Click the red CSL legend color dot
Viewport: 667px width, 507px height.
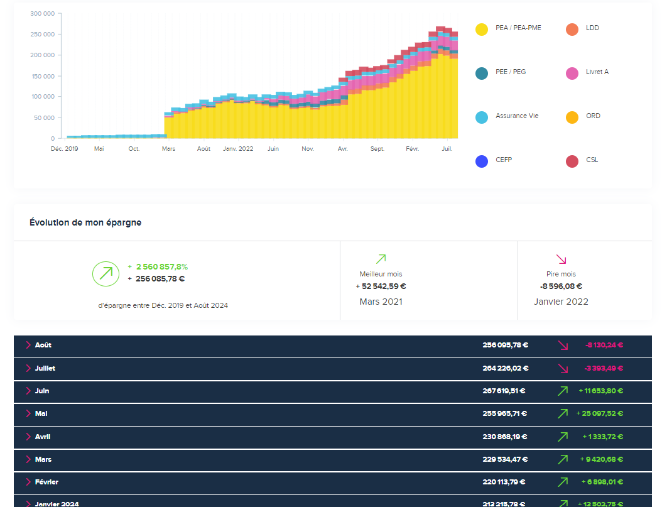coord(572,161)
